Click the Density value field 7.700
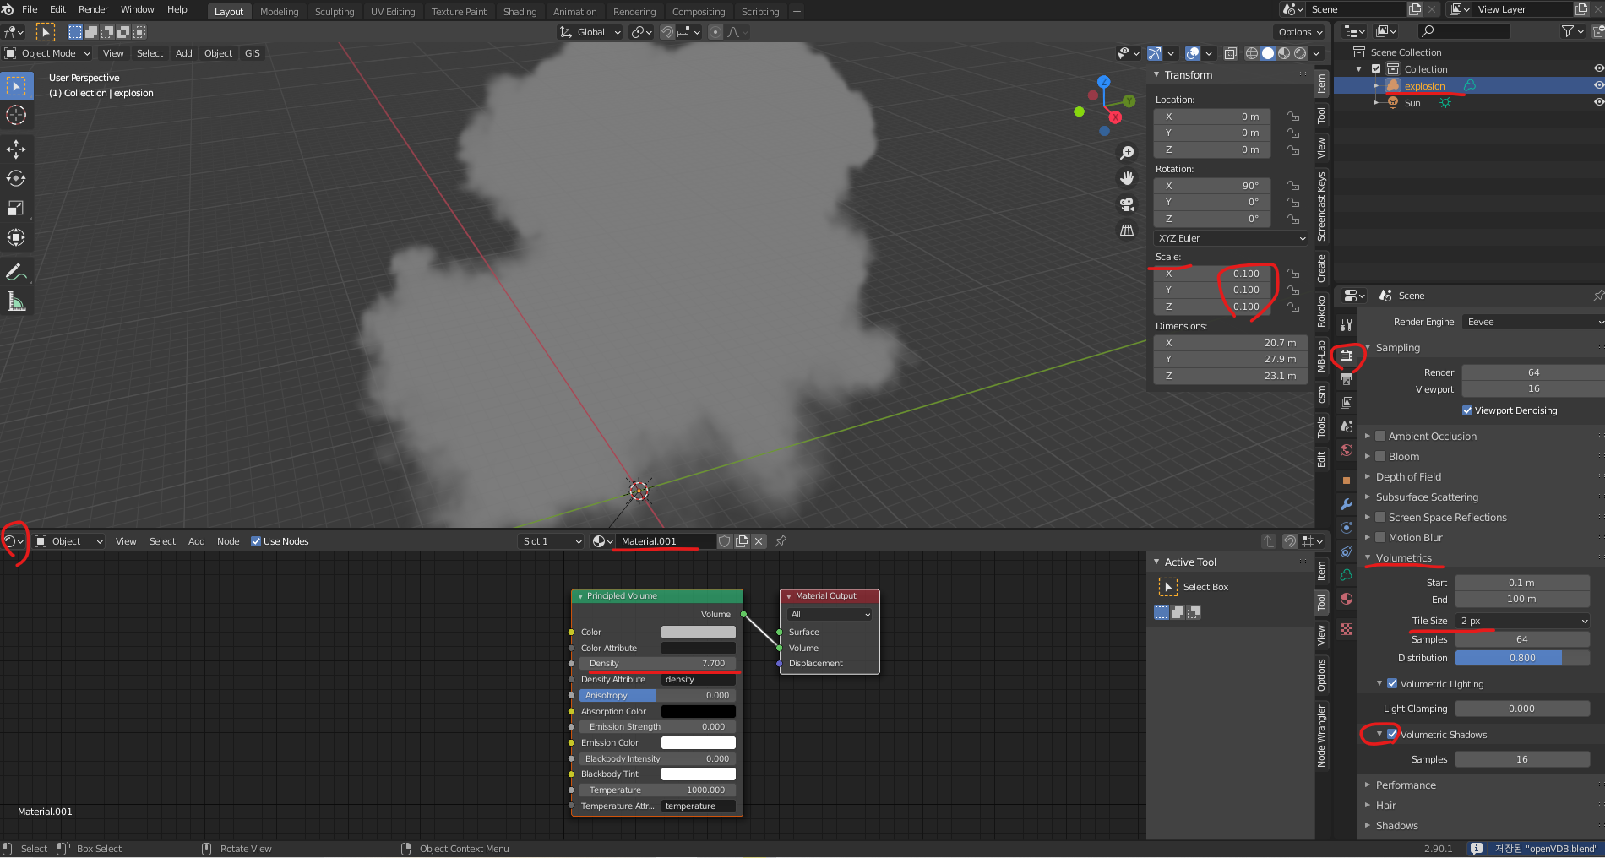The image size is (1605, 858). 657,664
